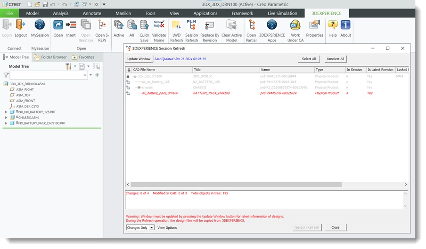Viewport: 426px width, 249px height.
Task: Click the Model Tree show list icon
Action: coord(82,66)
